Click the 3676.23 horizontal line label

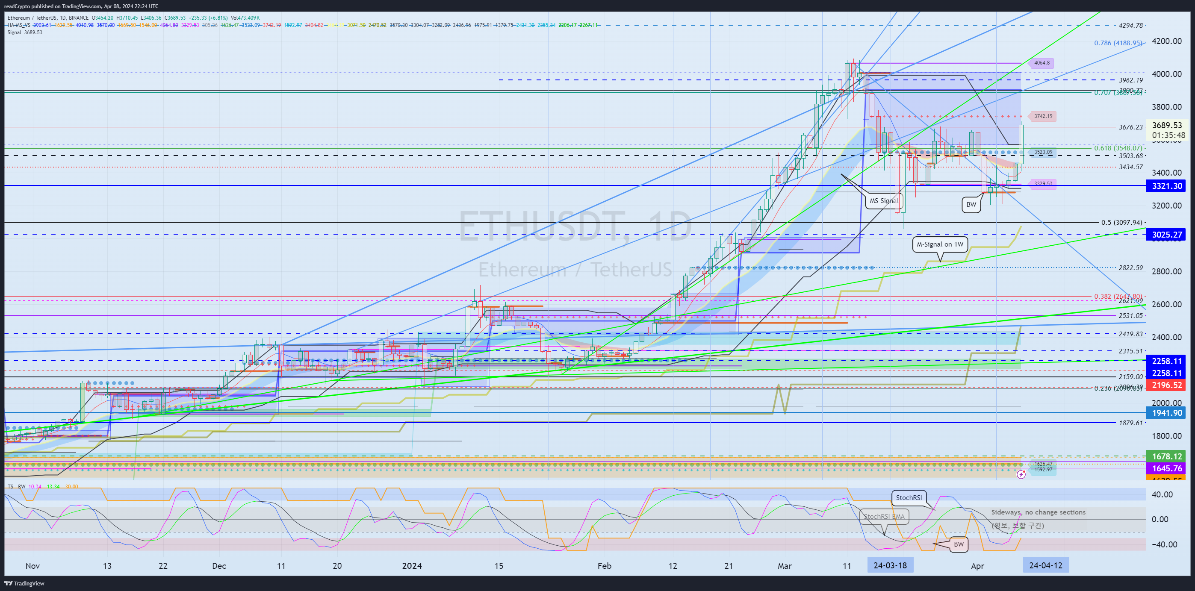(1130, 127)
